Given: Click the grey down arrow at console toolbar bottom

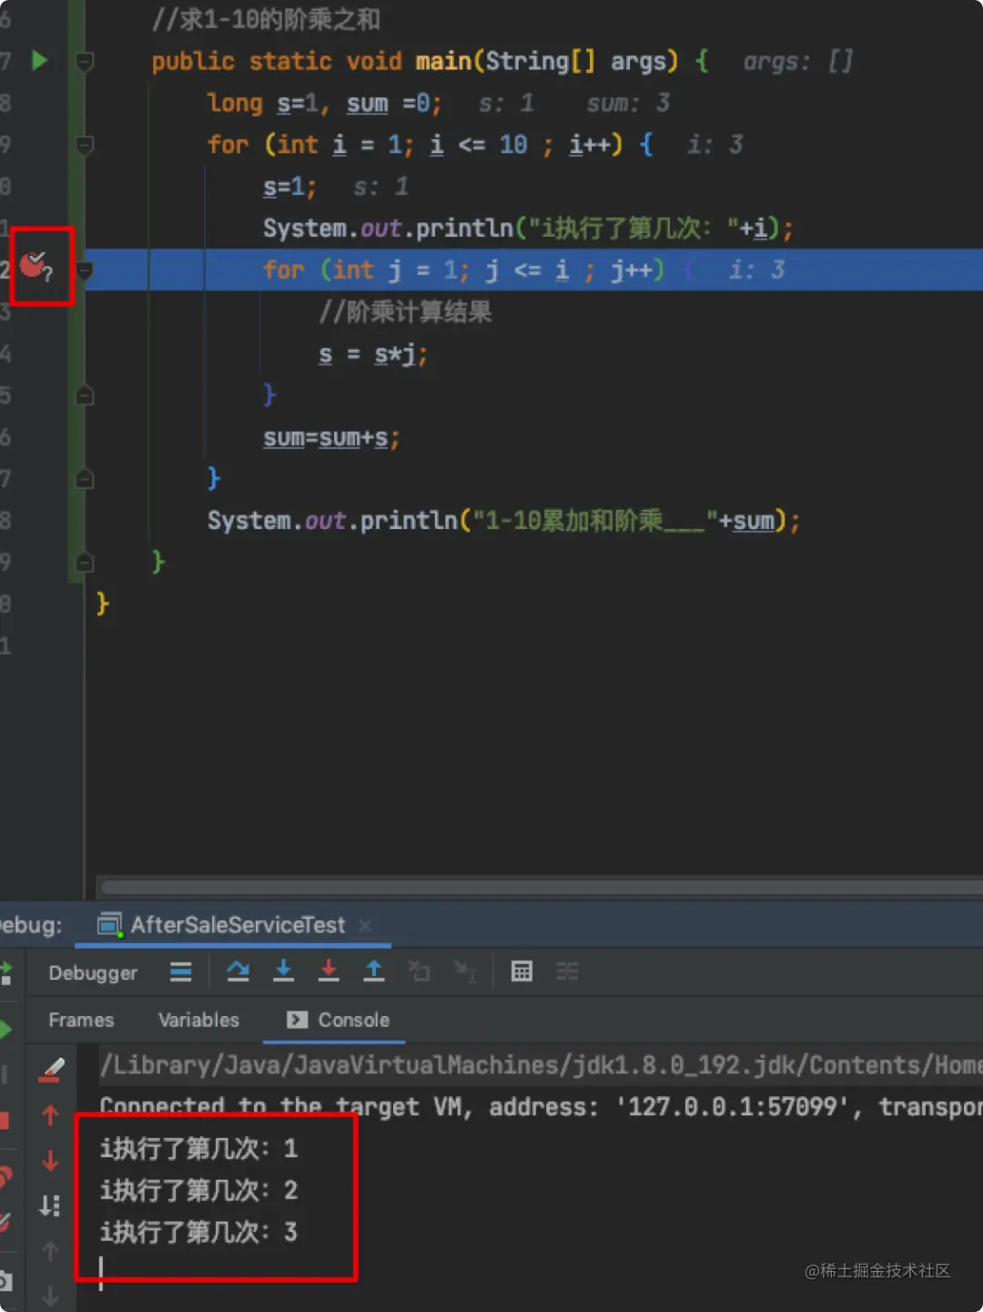Looking at the screenshot, I should 50,1297.
